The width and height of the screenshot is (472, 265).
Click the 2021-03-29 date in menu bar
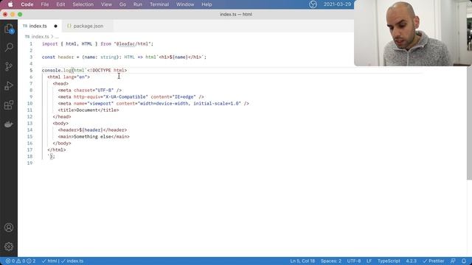click(x=337, y=4)
